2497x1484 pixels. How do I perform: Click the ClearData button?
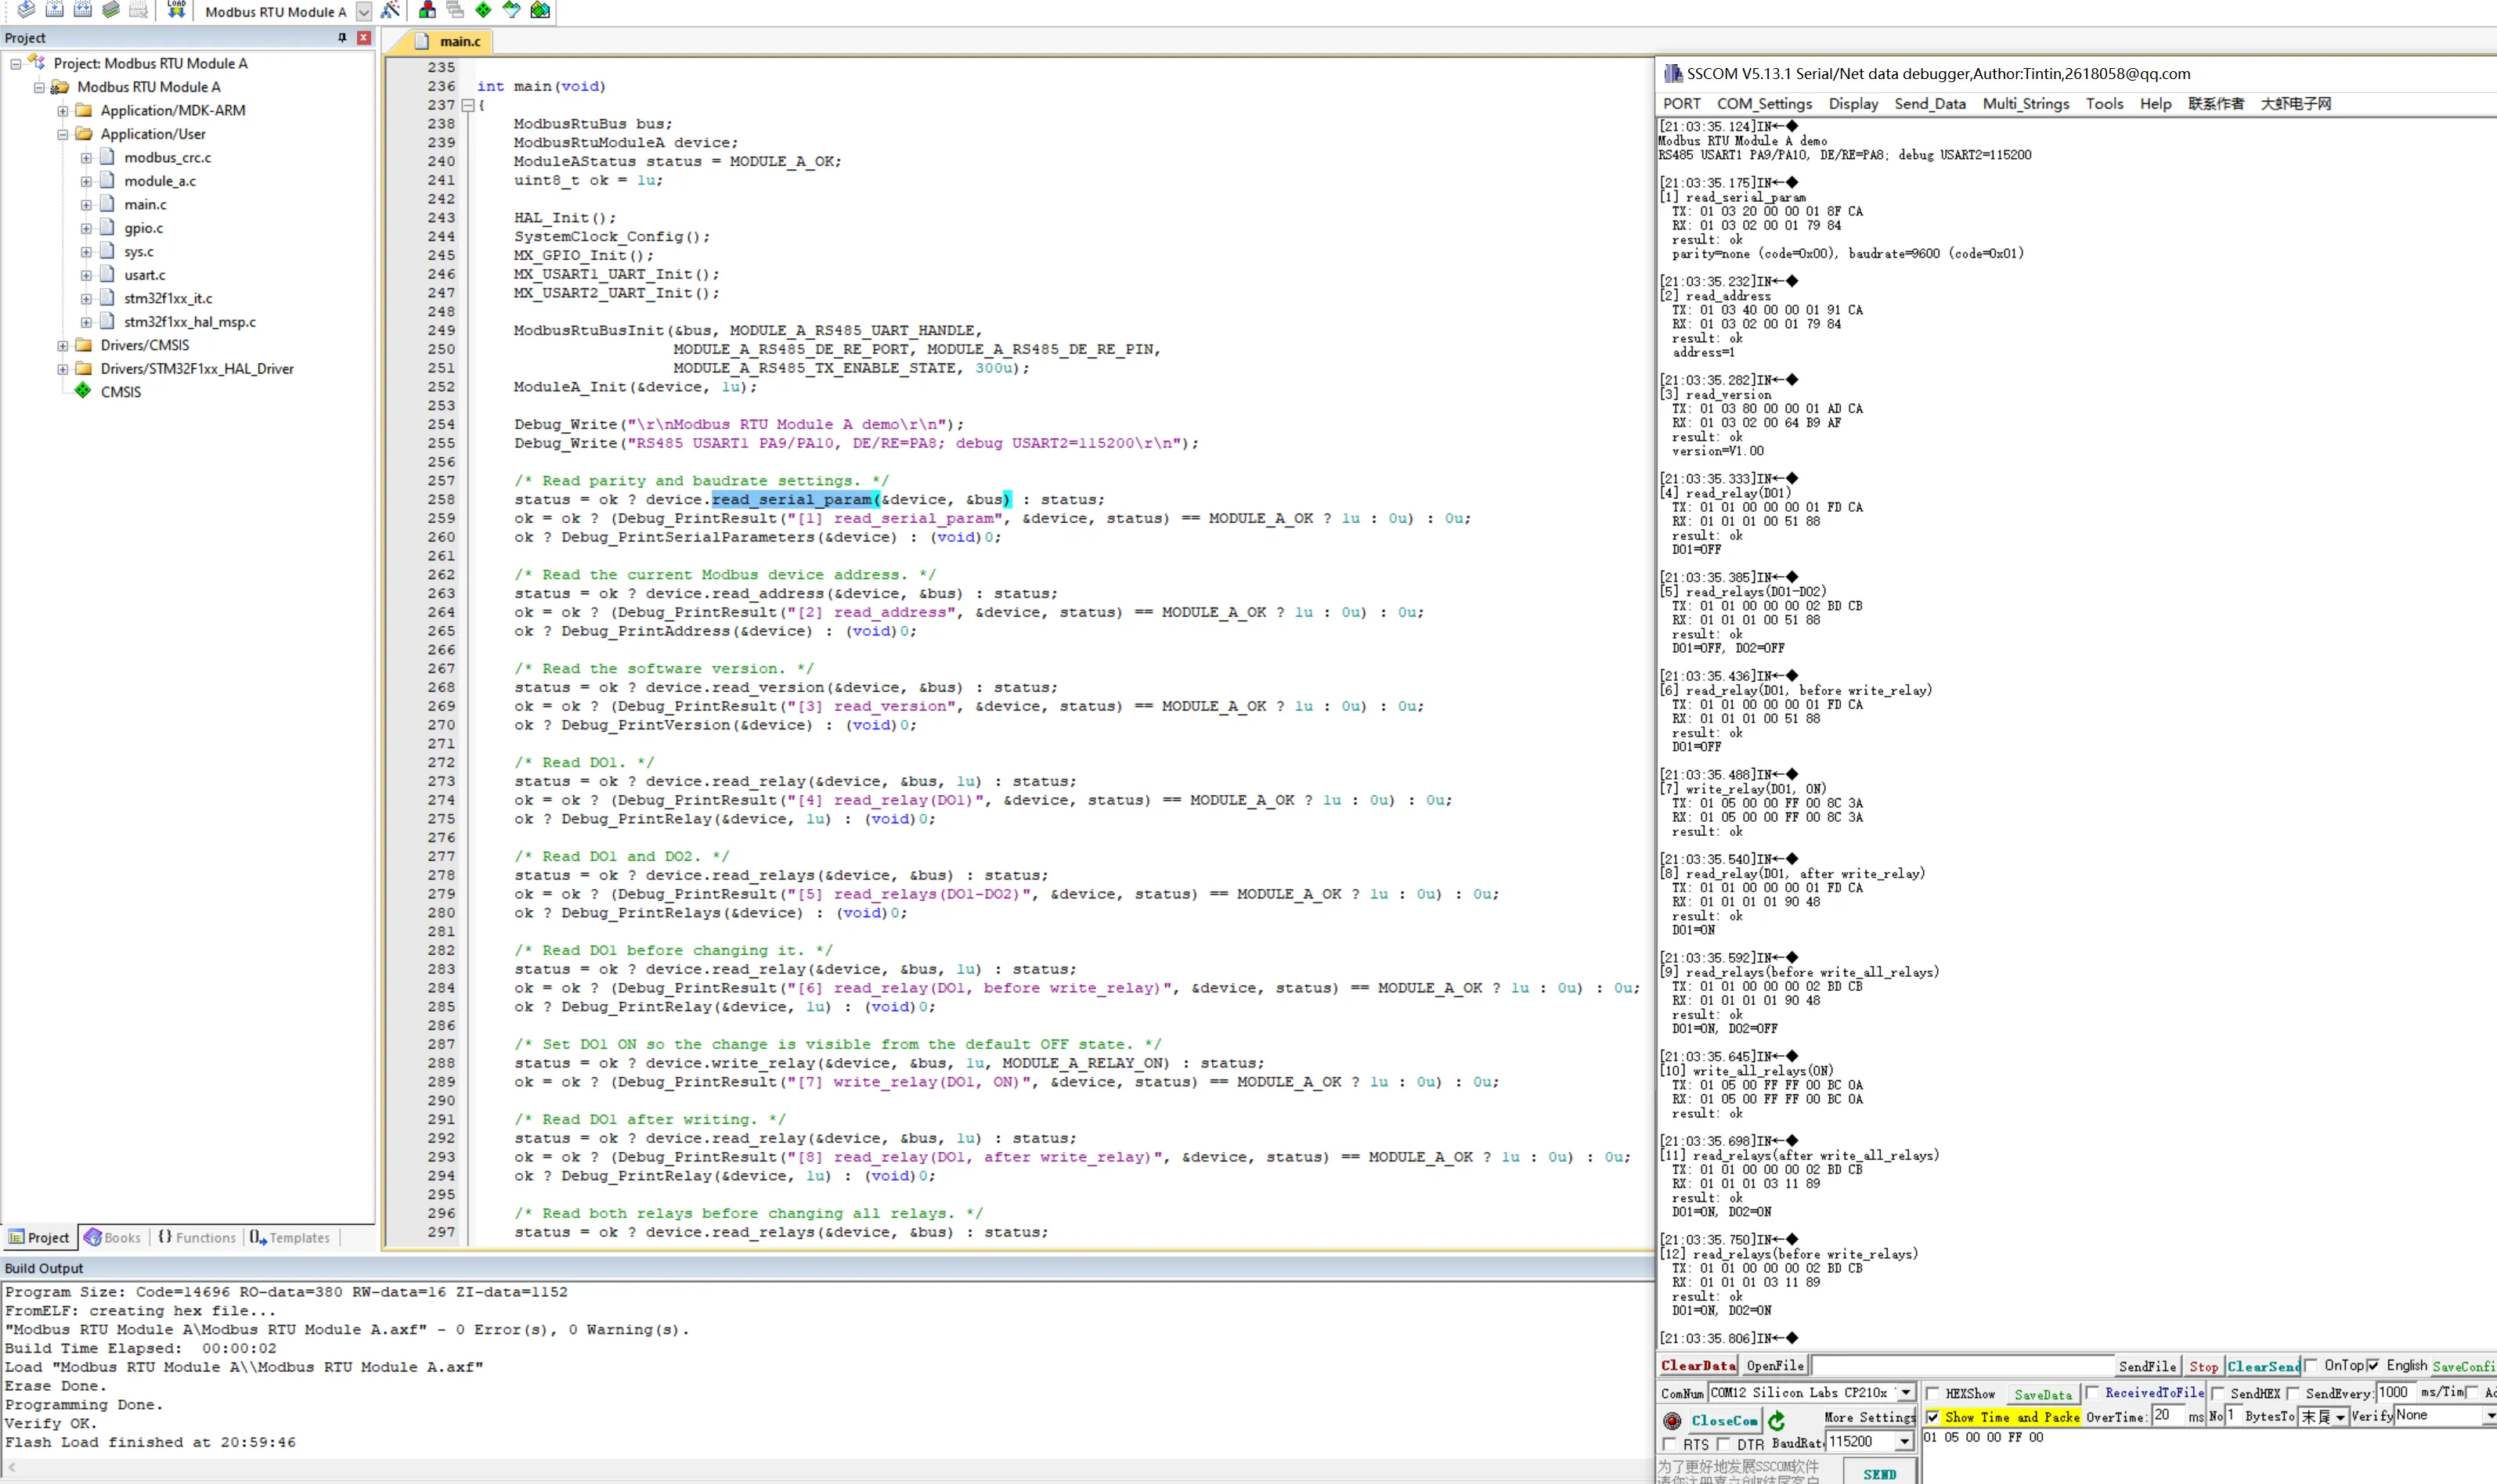(x=1698, y=1366)
